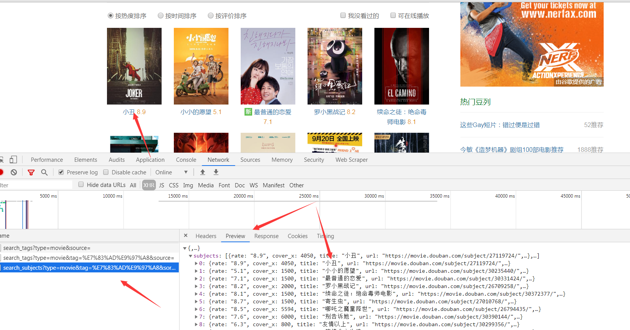
Task: Show All request types
Action: (x=133, y=185)
